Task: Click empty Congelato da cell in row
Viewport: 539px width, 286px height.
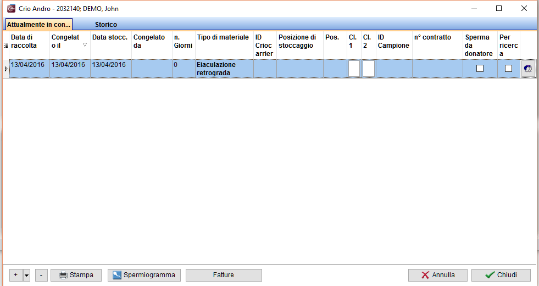Action: click(x=152, y=69)
